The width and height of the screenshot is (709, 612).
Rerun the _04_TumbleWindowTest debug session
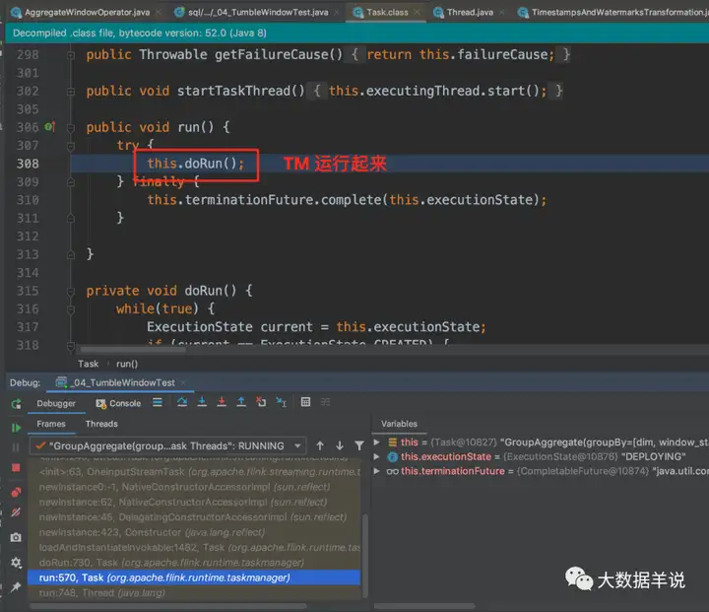tap(17, 404)
